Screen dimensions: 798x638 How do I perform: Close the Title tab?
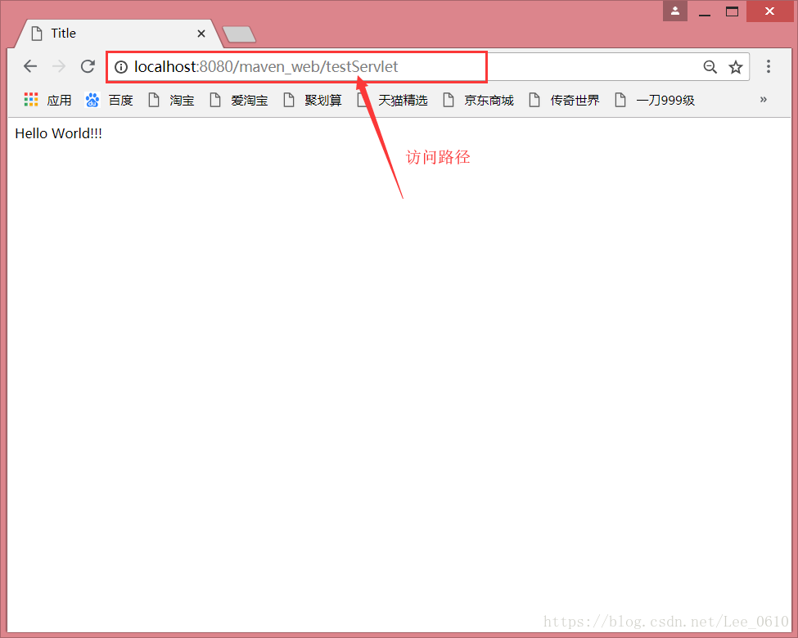[201, 34]
